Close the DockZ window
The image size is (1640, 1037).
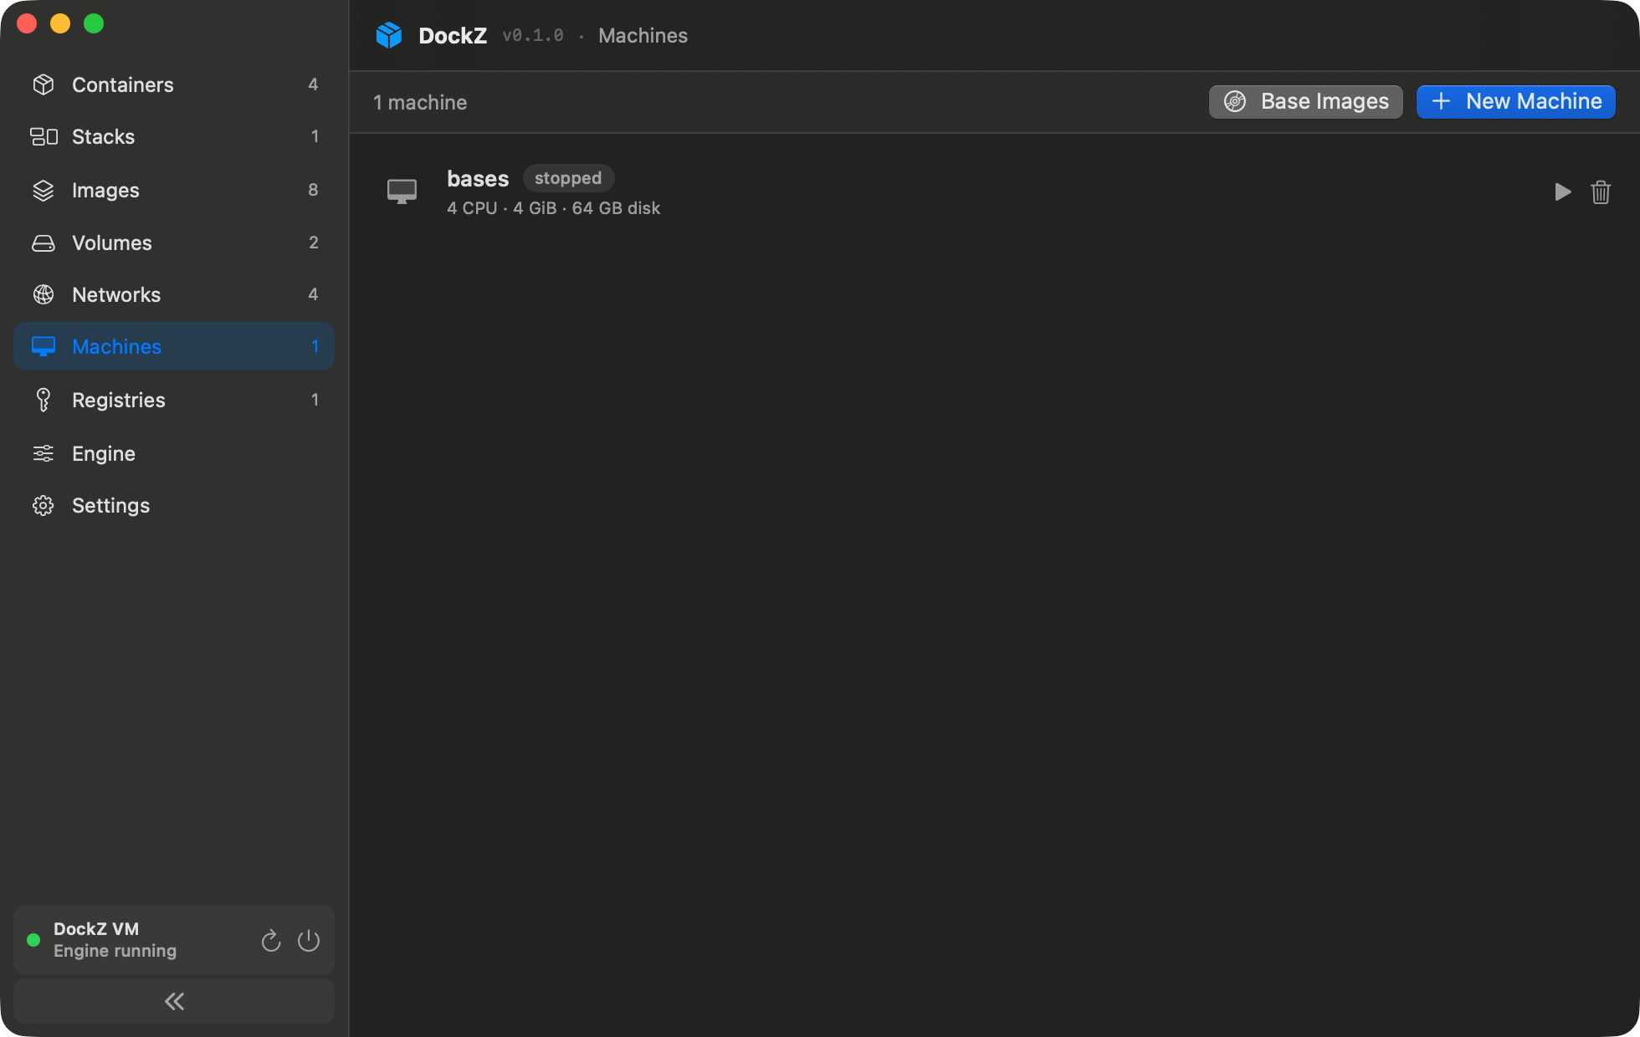pyautogui.click(x=27, y=23)
